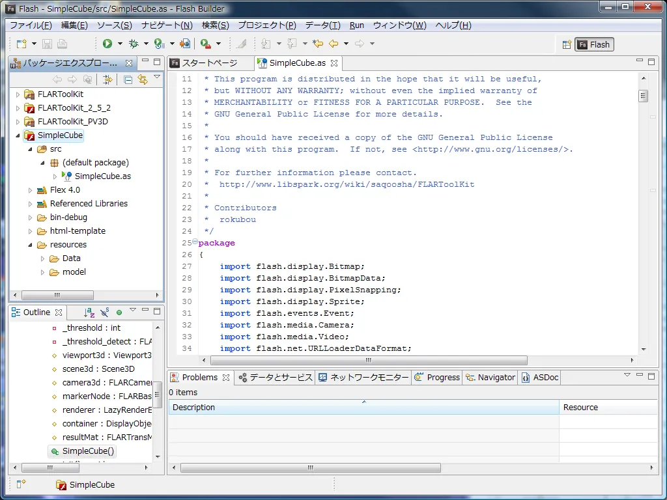Click the Profile toolbar icon
The width and height of the screenshot is (667, 500).
tap(159, 44)
